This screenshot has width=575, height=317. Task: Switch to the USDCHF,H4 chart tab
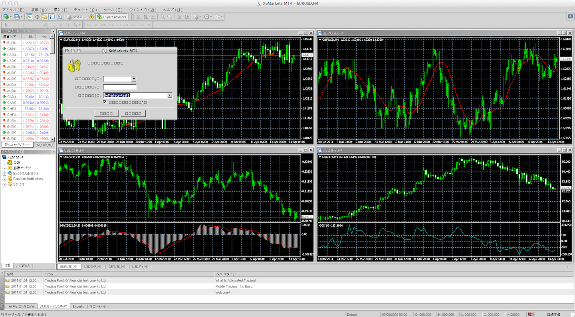[x=93, y=266]
